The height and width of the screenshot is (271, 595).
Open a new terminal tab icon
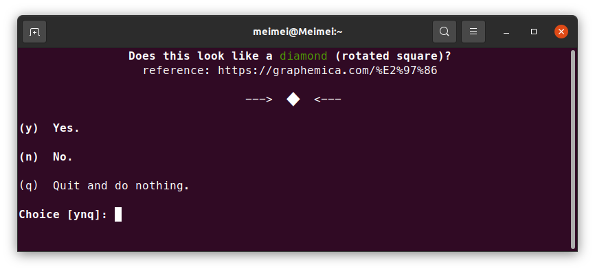tap(34, 32)
